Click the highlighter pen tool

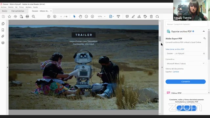coord(133,16)
